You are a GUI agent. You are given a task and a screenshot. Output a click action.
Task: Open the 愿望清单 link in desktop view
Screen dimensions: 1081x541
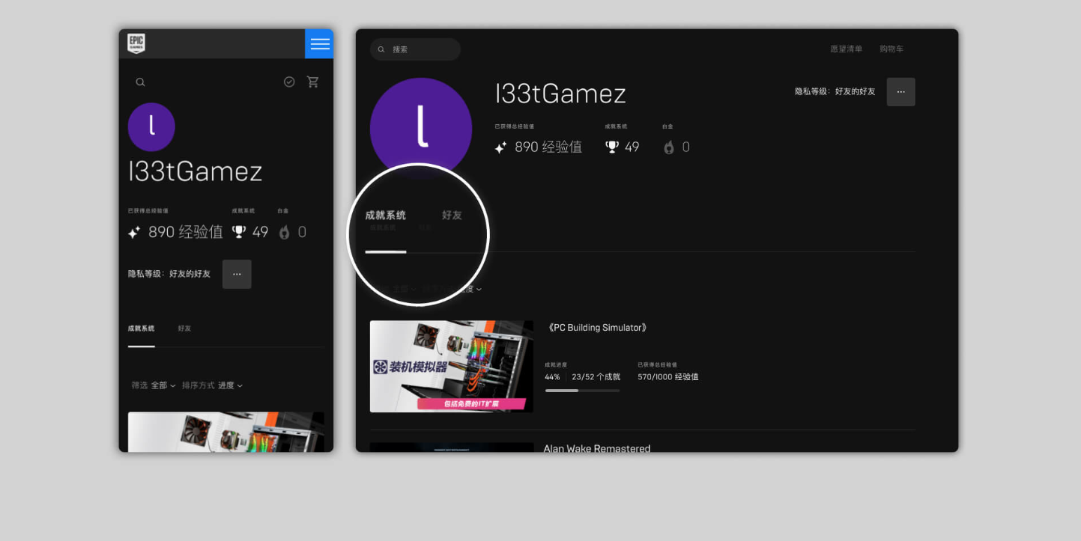pos(846,49)
